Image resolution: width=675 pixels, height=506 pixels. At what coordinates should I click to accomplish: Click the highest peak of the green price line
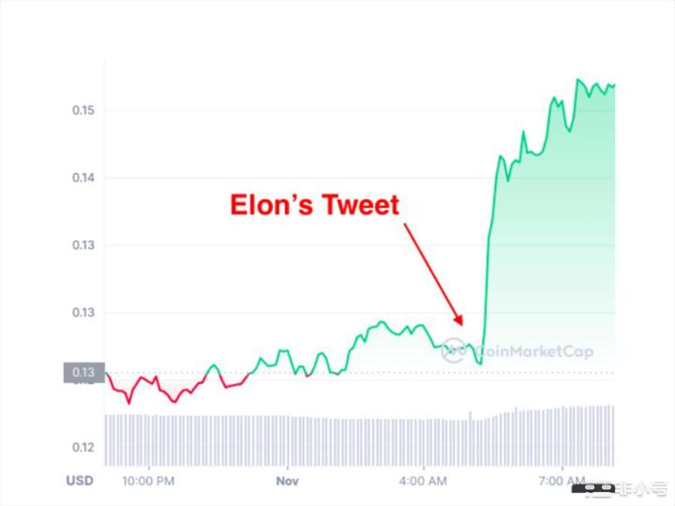(x=577, y=80)
